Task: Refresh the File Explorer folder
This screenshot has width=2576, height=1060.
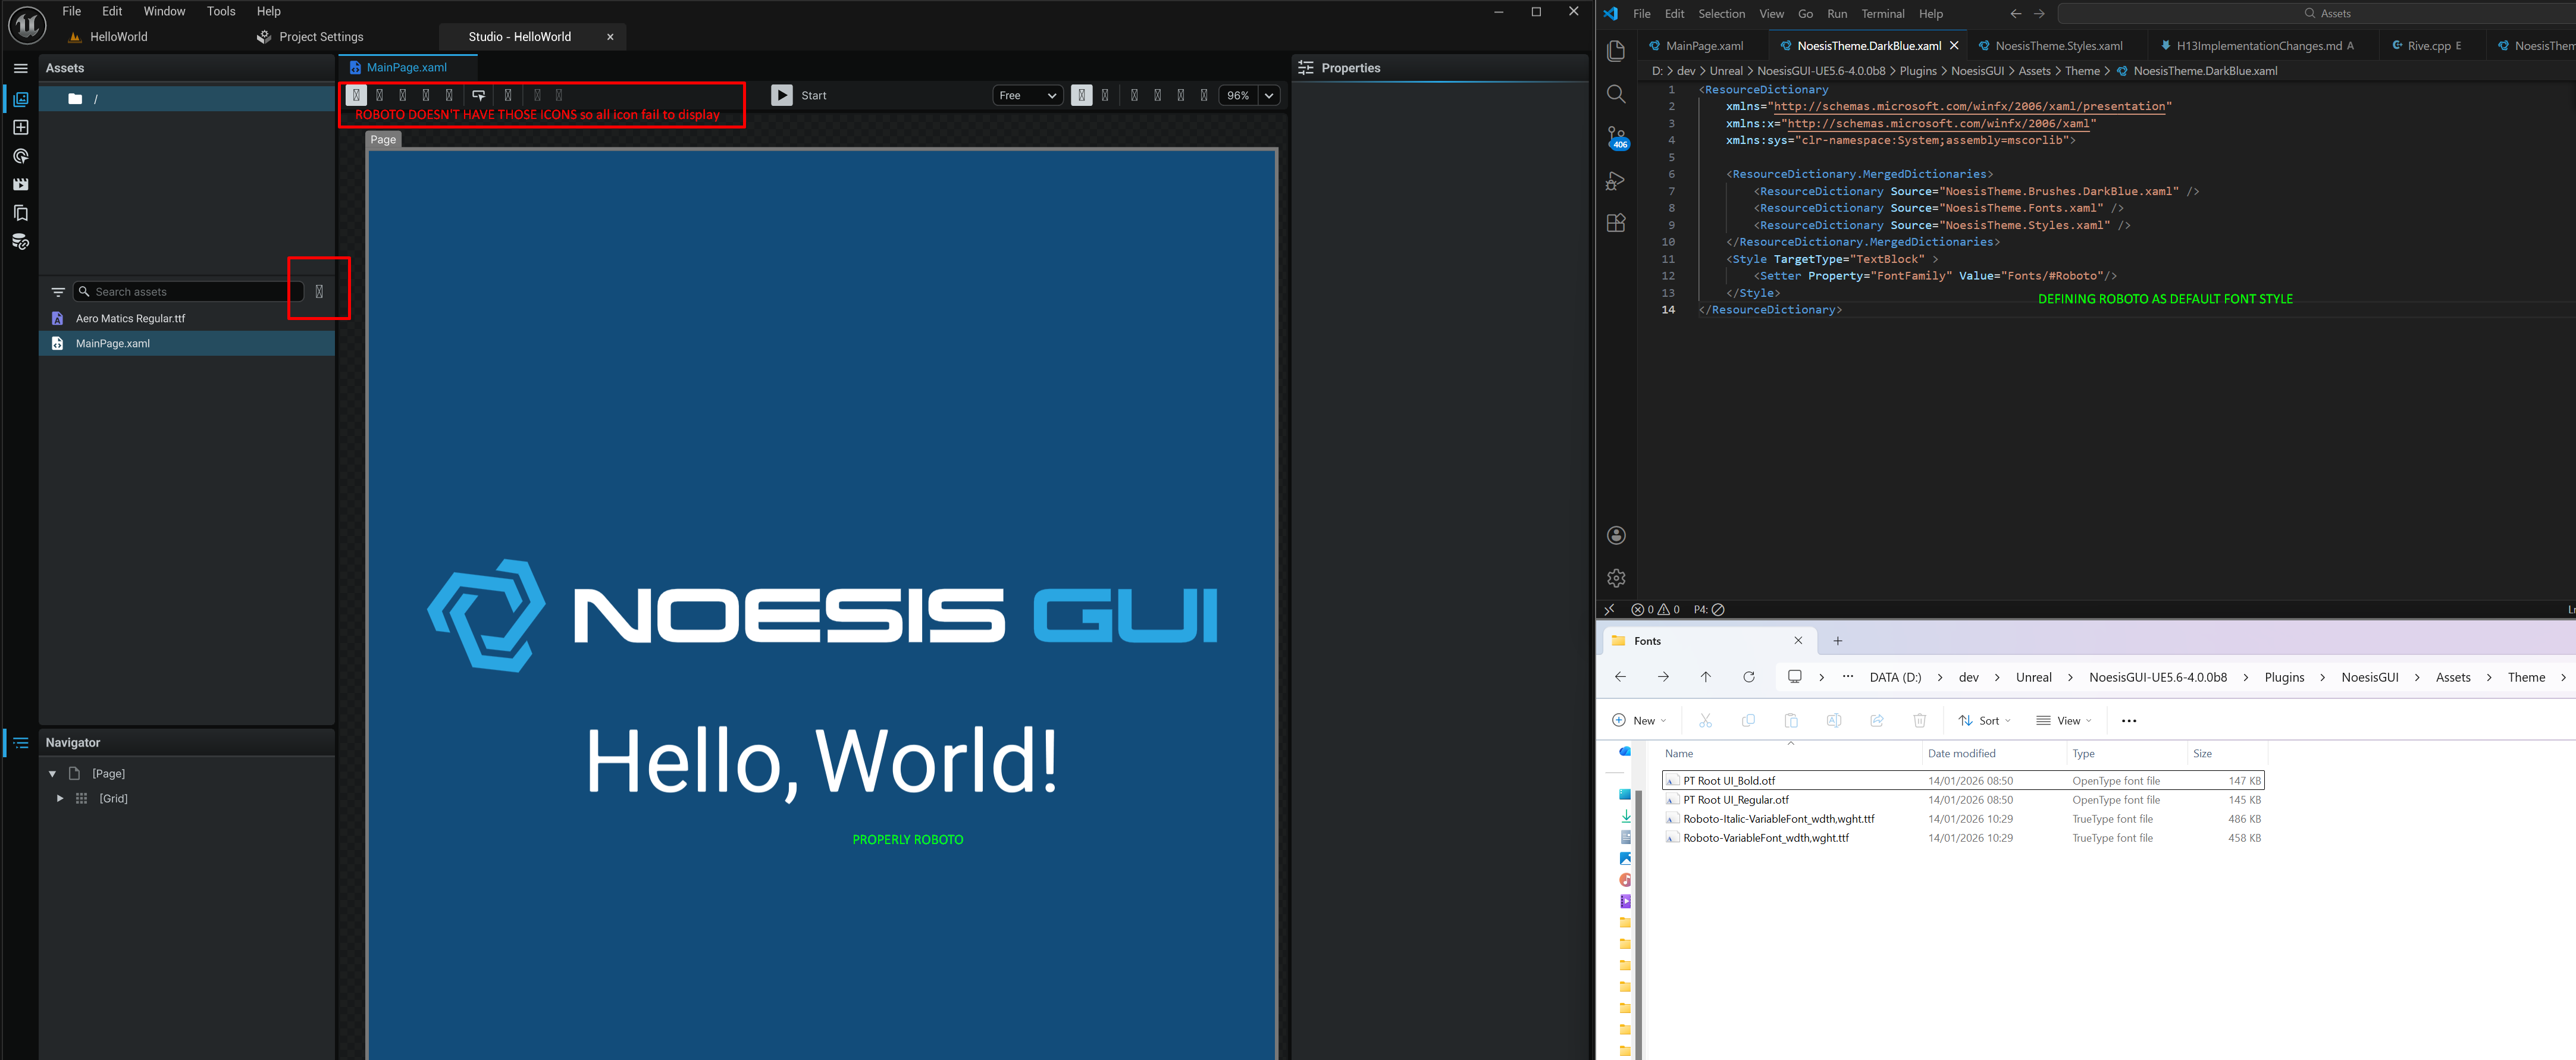Action: (x=1748, y=677)
